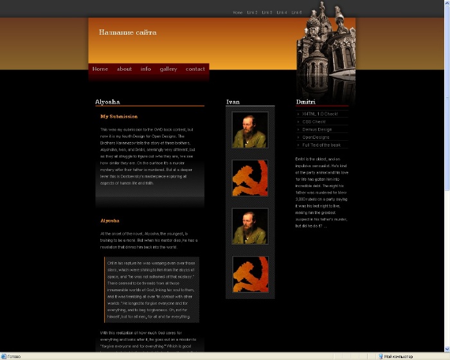The width and height of the screenshot is (450, 360).
Task: Click the paragraph starting 'This was my submission'
Action: tap(148, 156)
